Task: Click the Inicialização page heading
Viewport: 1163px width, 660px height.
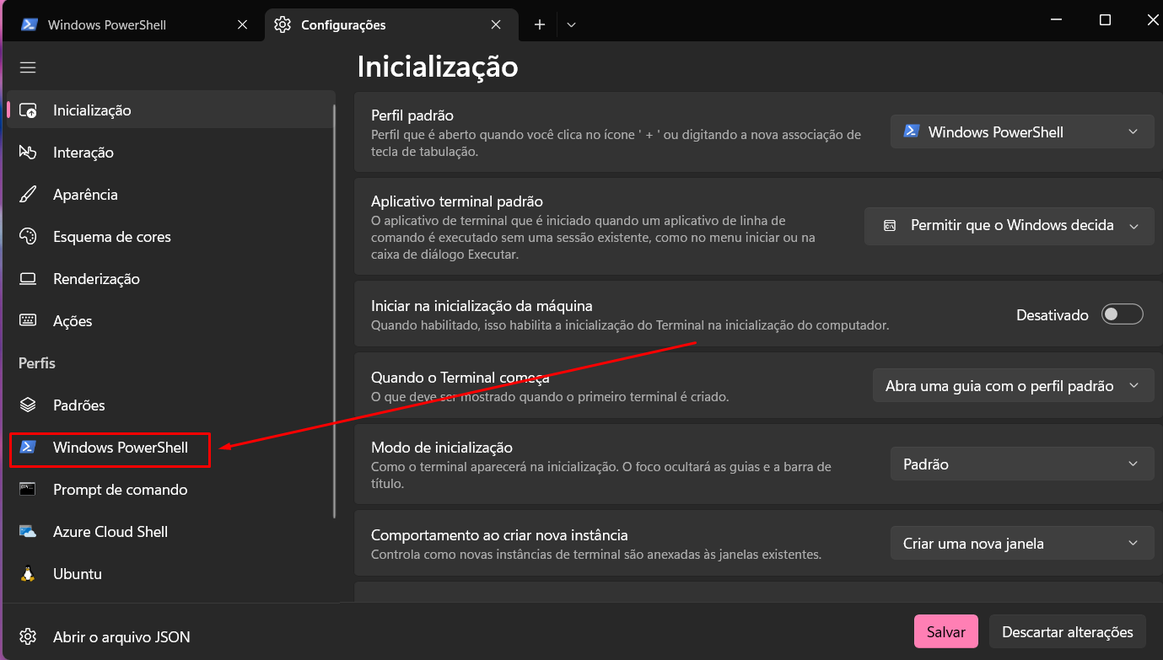Action: click(438, 66)
